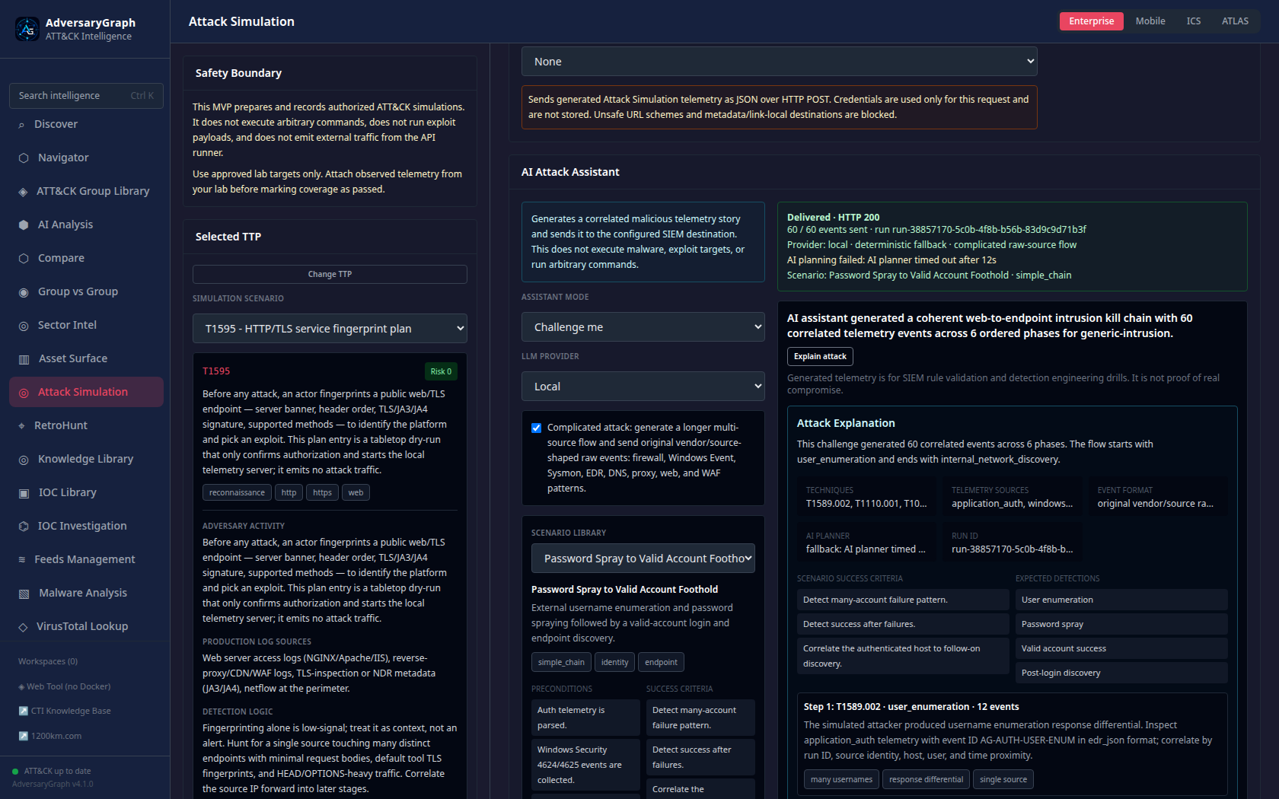
Task: Click the Valid account success row
Action: (x=1121, y=648)
